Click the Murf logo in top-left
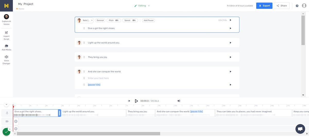 coord(6,6)
